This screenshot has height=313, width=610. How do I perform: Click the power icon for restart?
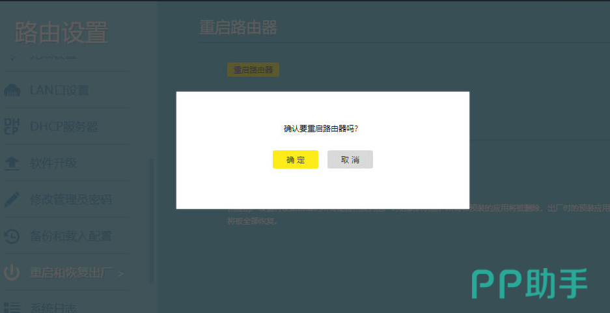(x=12, y=273)
